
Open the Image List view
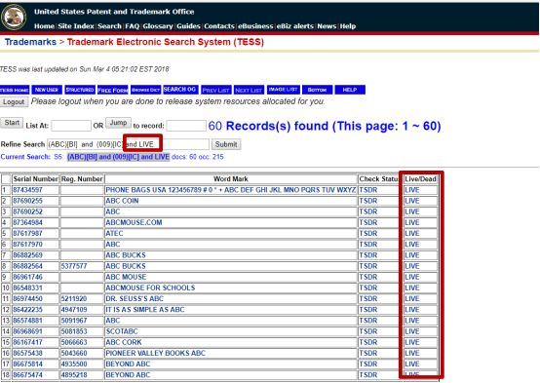click(283, 90)
